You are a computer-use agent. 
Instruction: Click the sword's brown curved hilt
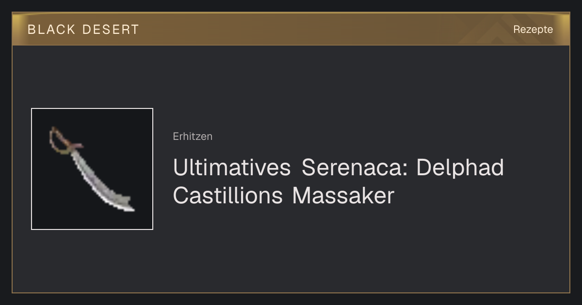pyautogui.click(x=61, y=140)
